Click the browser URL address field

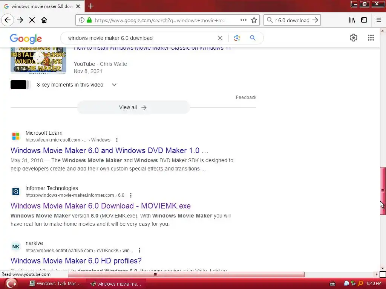click(x=160, y=20)
